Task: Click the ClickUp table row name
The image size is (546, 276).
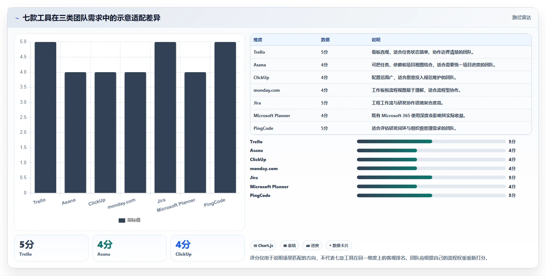Action: [x=261, y=78]
